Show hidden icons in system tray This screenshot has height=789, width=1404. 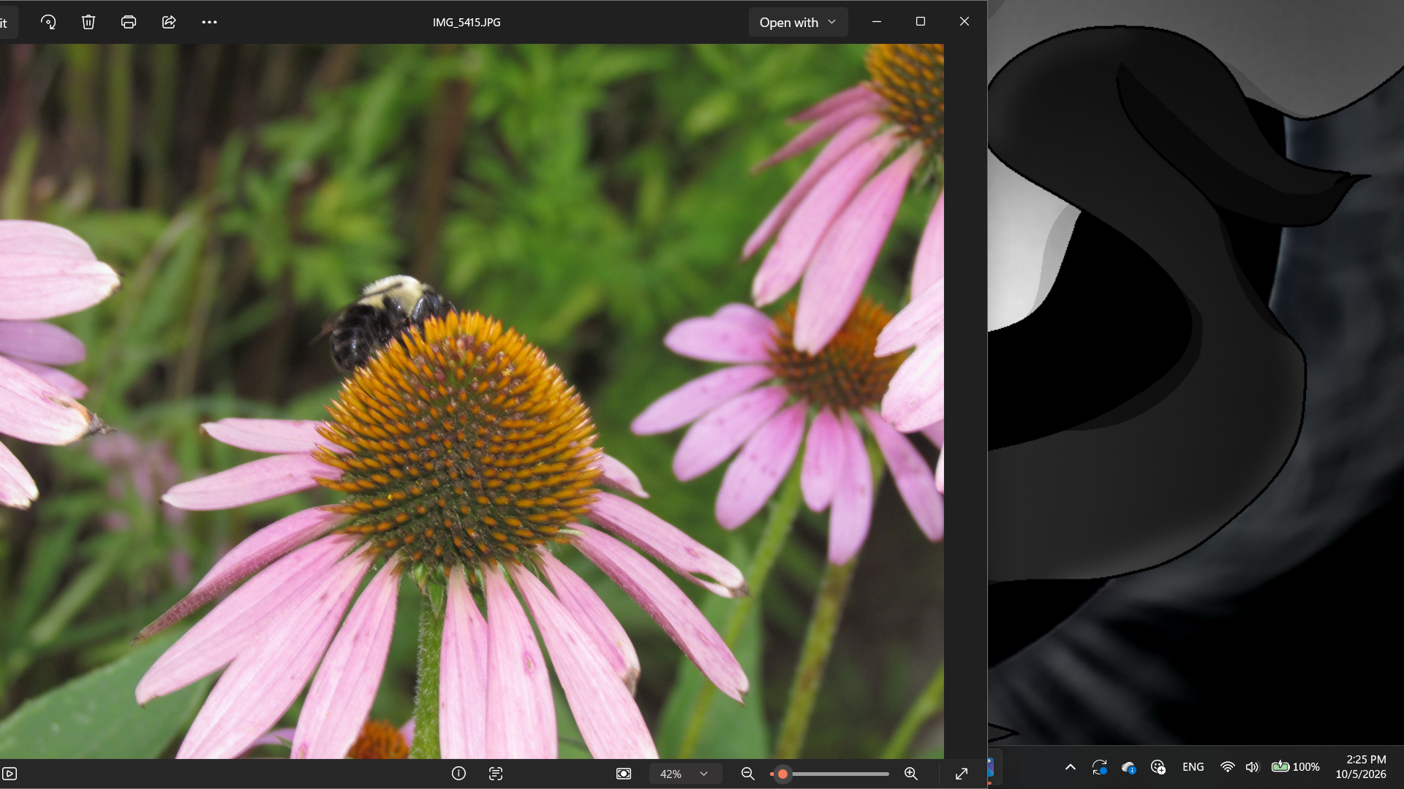[x=1070, y=767]
